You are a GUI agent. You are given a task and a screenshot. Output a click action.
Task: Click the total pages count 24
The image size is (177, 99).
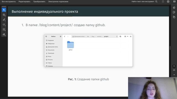point(174,70)
